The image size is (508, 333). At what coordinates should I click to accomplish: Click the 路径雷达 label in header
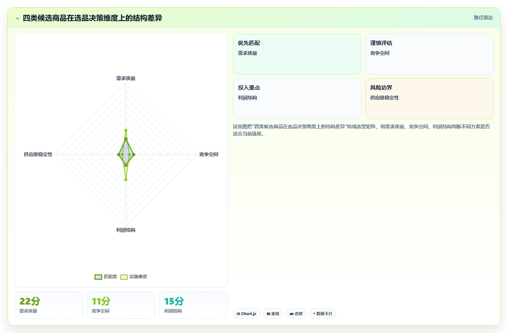pos(483,18)
